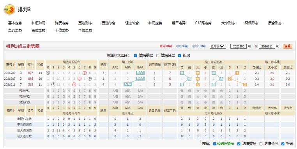This screenshot has height=149, width=297.
Task: Show 最近120期 results
Action: click(199, 46)
